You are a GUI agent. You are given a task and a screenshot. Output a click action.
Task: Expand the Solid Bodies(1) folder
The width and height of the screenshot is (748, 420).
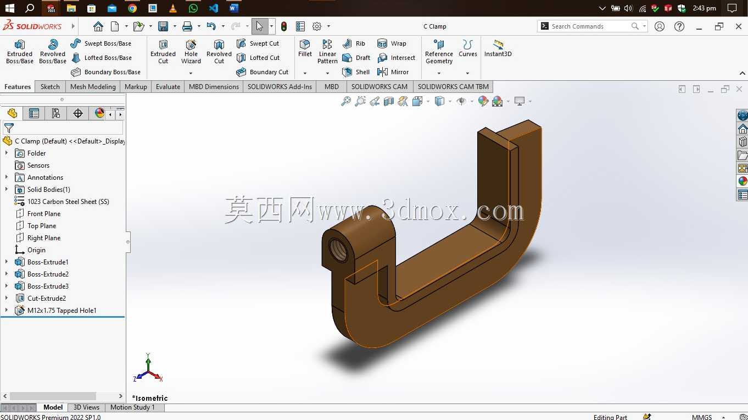pos(7,190)
